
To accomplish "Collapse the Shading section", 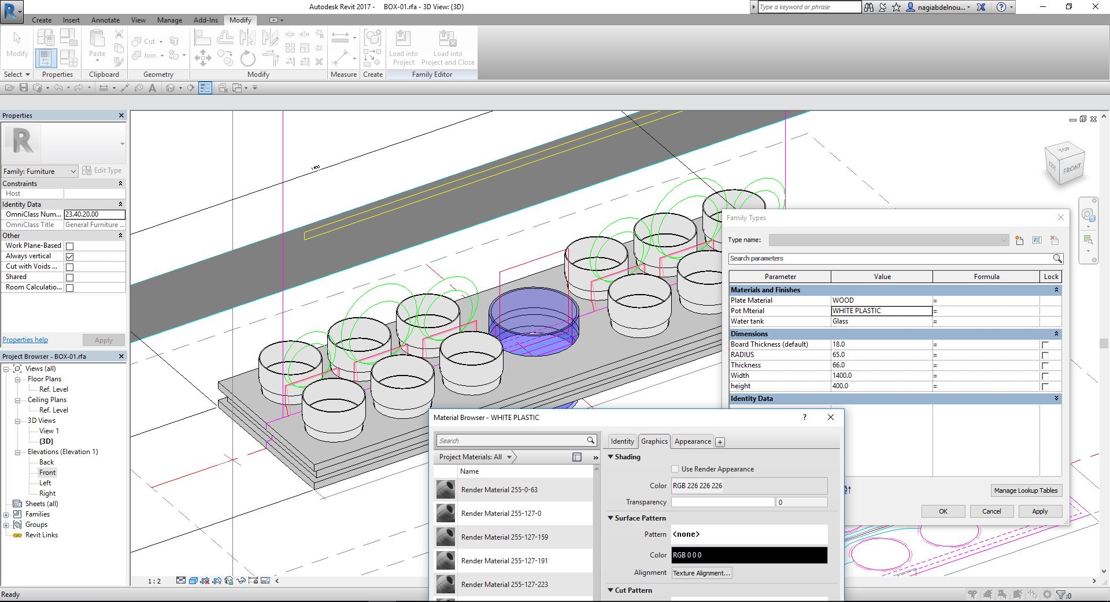I will pyautogui.click(x=610, y=457).
